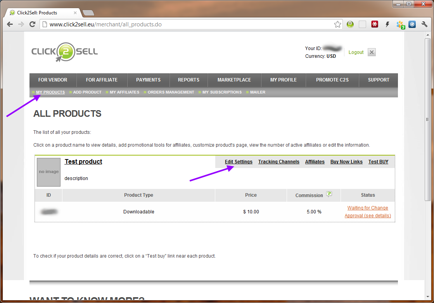Click the Logout link

click(356, 52)
